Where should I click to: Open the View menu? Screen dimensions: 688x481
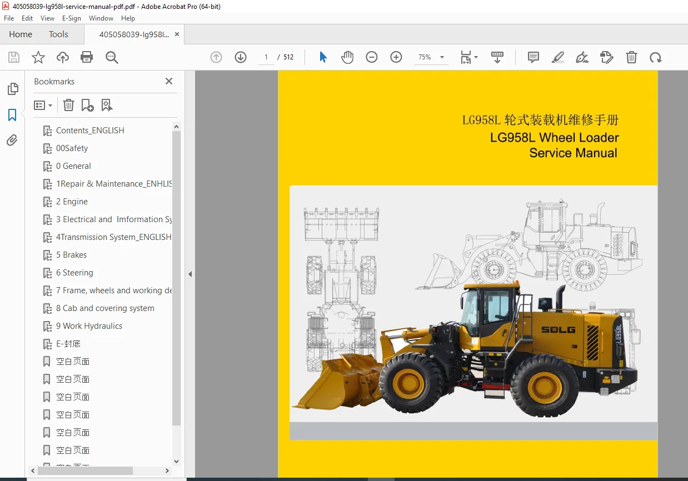coord(48,18)
